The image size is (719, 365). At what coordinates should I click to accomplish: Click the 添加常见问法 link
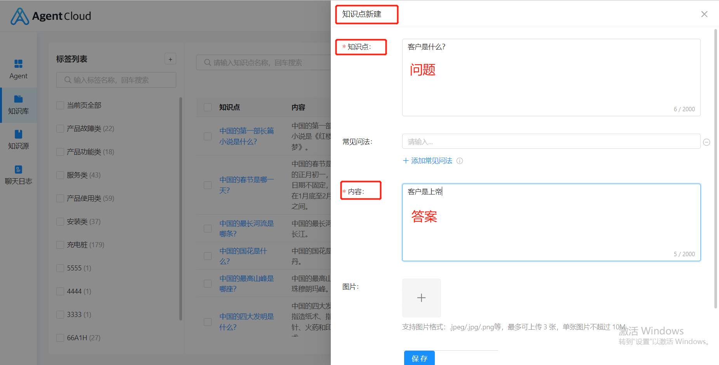coord(427,161)
